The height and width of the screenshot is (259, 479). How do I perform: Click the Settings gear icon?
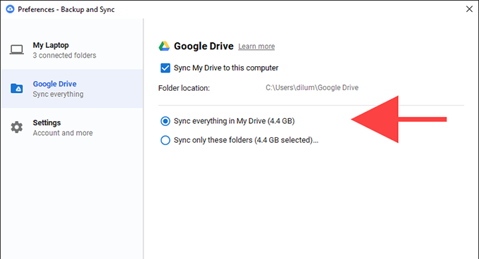tap(16, 127)
